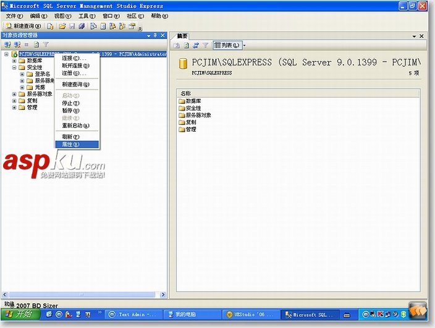This screenshot has width=435, height=328.
Task: Open the 窗口 menu
Action: 111,16
